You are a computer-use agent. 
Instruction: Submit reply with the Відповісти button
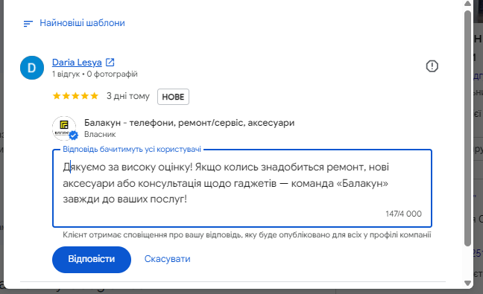(92, 259)
